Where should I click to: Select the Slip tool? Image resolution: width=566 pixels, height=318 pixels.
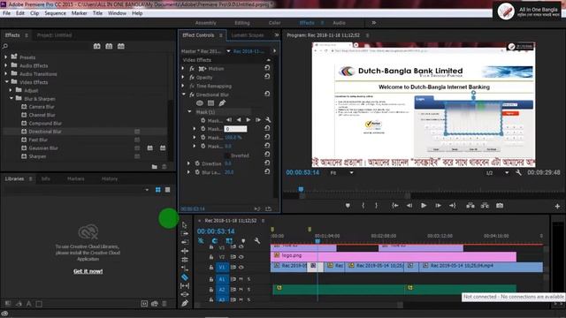click(x=185, y=285)
